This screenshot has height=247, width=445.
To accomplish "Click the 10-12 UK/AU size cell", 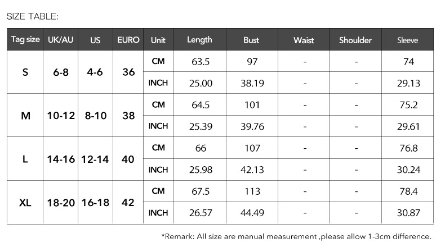I will pos(61,116).
